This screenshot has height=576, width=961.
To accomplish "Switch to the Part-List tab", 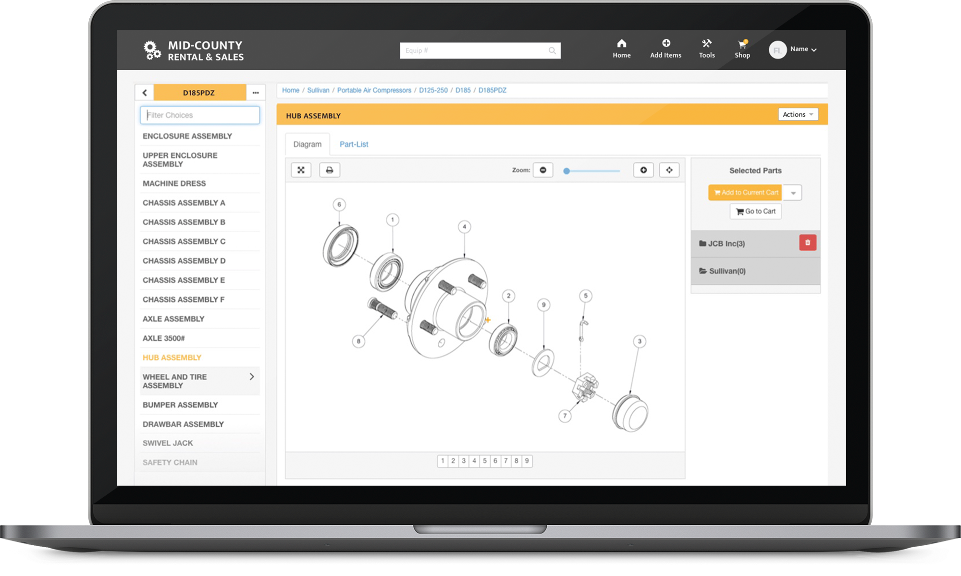I will pyautogui.click(x=354, y=144).
